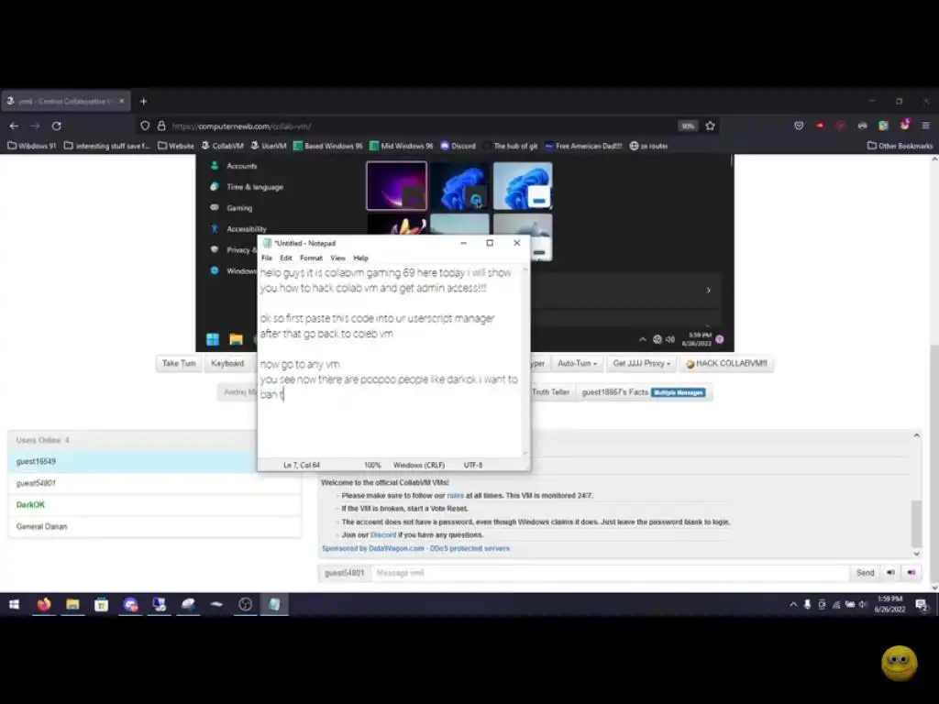
Task: Select user guest54801 in the list
Action: pos(154,483)
